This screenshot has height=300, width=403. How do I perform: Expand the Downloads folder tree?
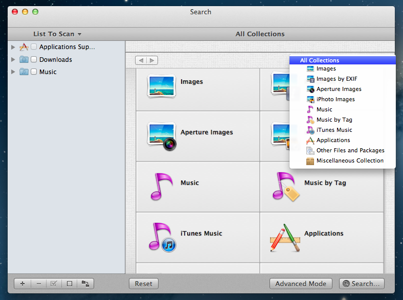pyautogui.click(x=13, y=59)
